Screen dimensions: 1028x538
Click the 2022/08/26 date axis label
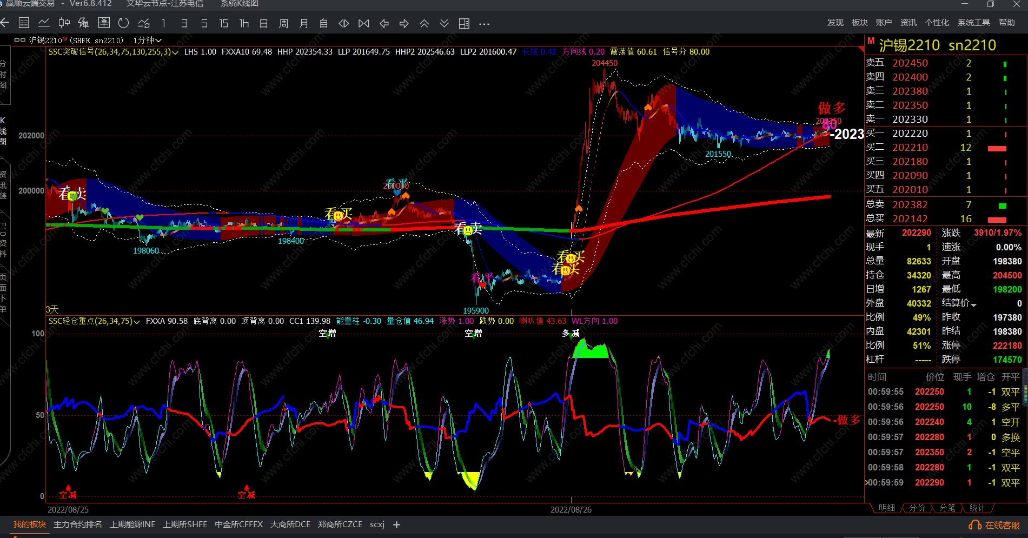coord(571,509)
